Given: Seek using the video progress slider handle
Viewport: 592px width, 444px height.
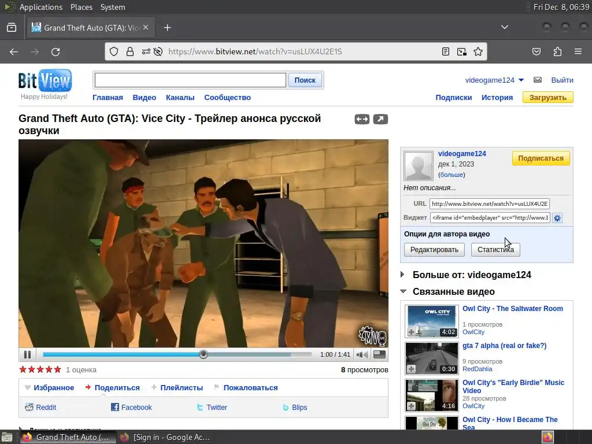Looking at the screenshot, I should click(203, 354).
